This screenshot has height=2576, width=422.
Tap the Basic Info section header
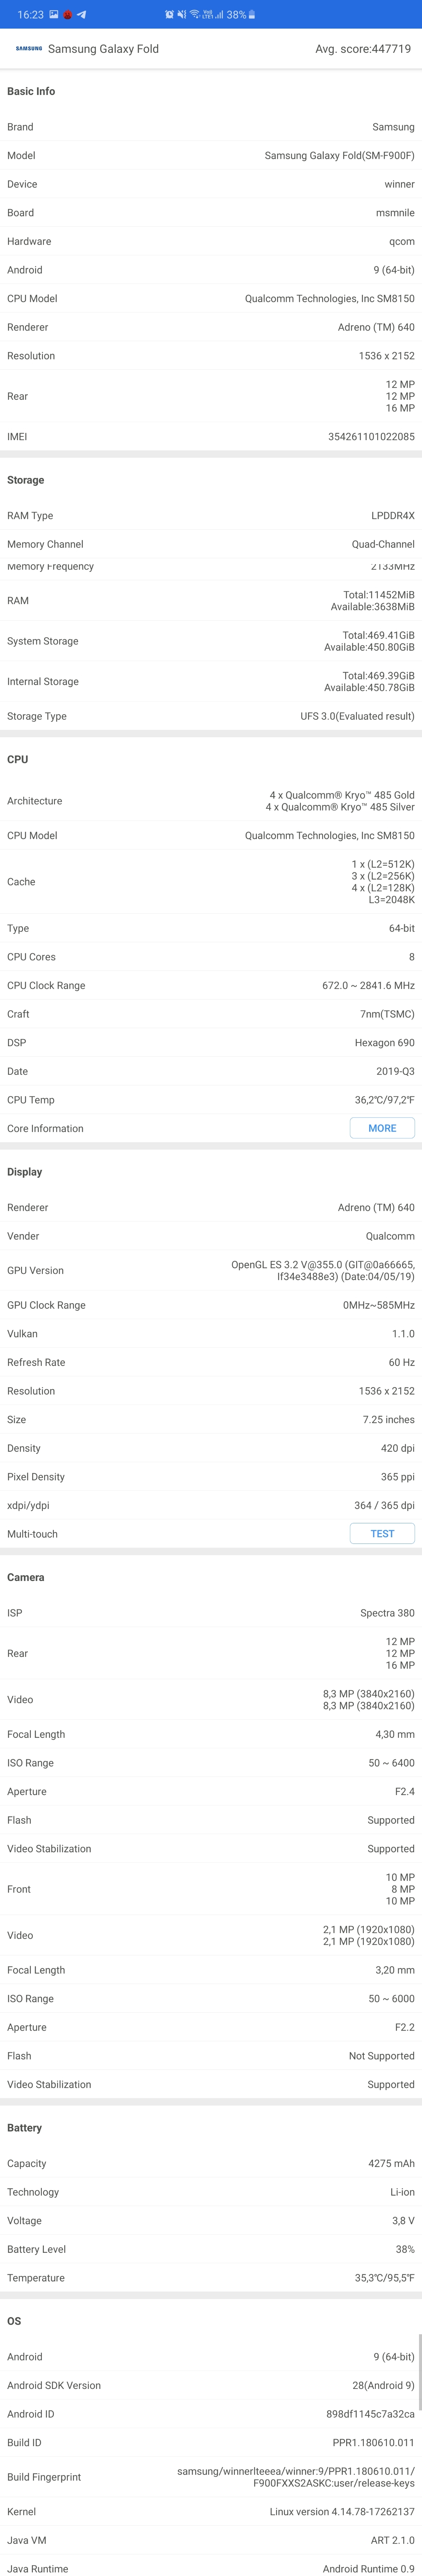[x=31, y=91]
